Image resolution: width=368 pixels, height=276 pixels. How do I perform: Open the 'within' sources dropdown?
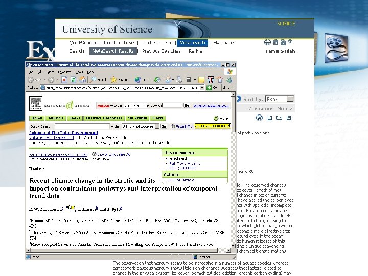(x=157, y=126)
